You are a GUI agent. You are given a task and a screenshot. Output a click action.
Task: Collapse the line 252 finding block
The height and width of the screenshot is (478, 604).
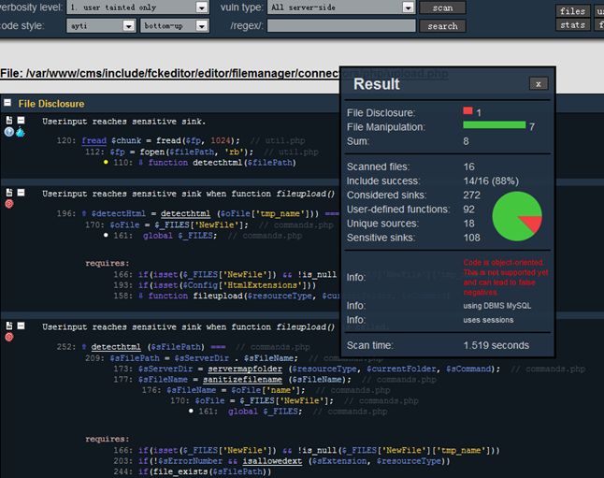22,326
